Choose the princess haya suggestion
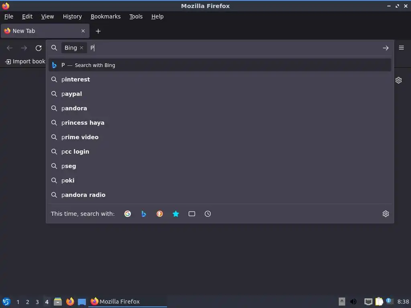 point(220,123)
